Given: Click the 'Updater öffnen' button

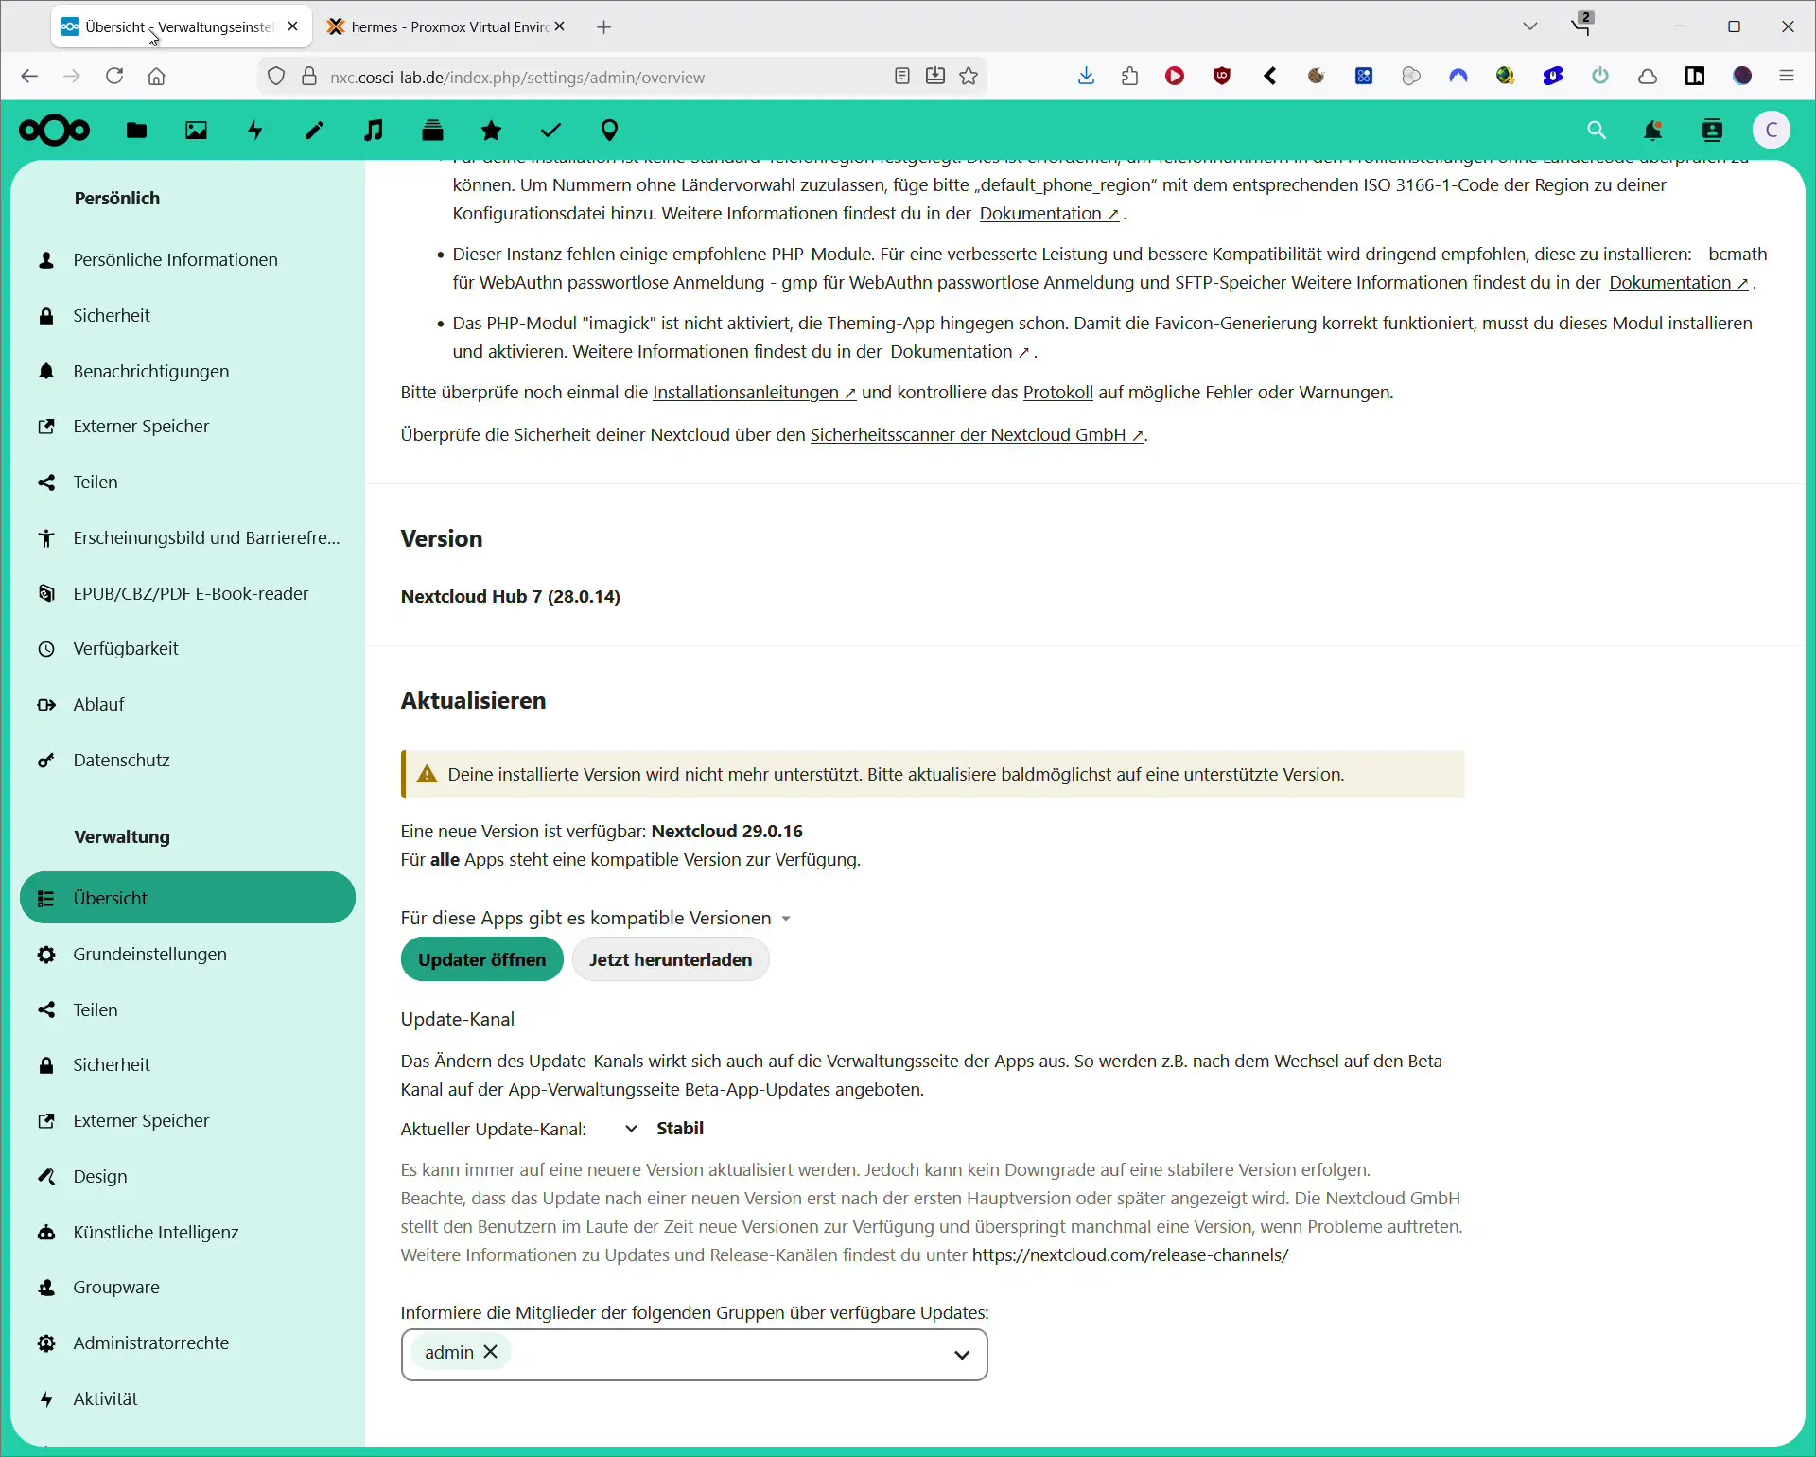Looking at the screenshot, I should pos(482,959).
